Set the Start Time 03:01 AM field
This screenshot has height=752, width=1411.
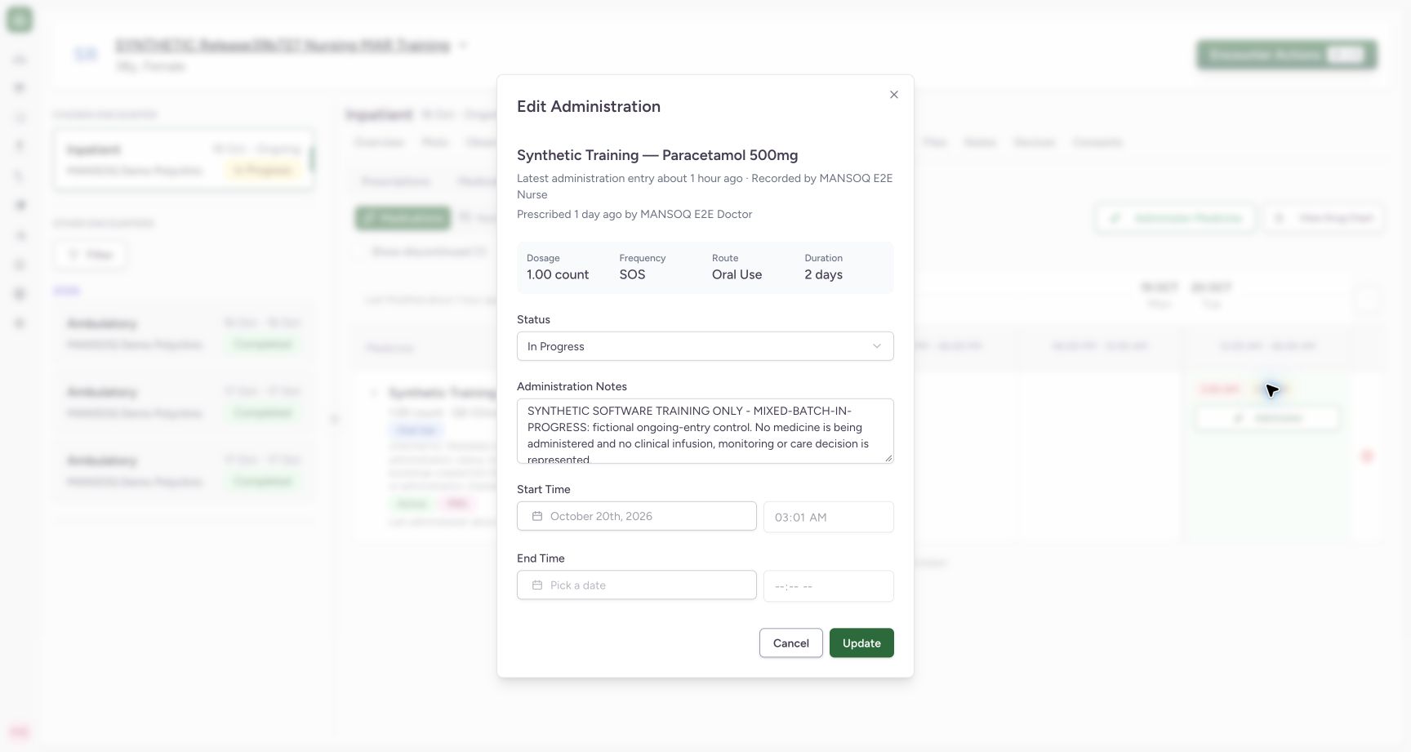pyautogui.click(x=829, y=517)
